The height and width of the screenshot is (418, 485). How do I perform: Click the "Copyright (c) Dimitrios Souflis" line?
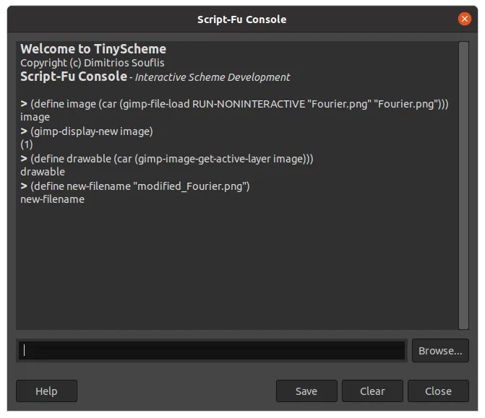[x=93, y=63]
